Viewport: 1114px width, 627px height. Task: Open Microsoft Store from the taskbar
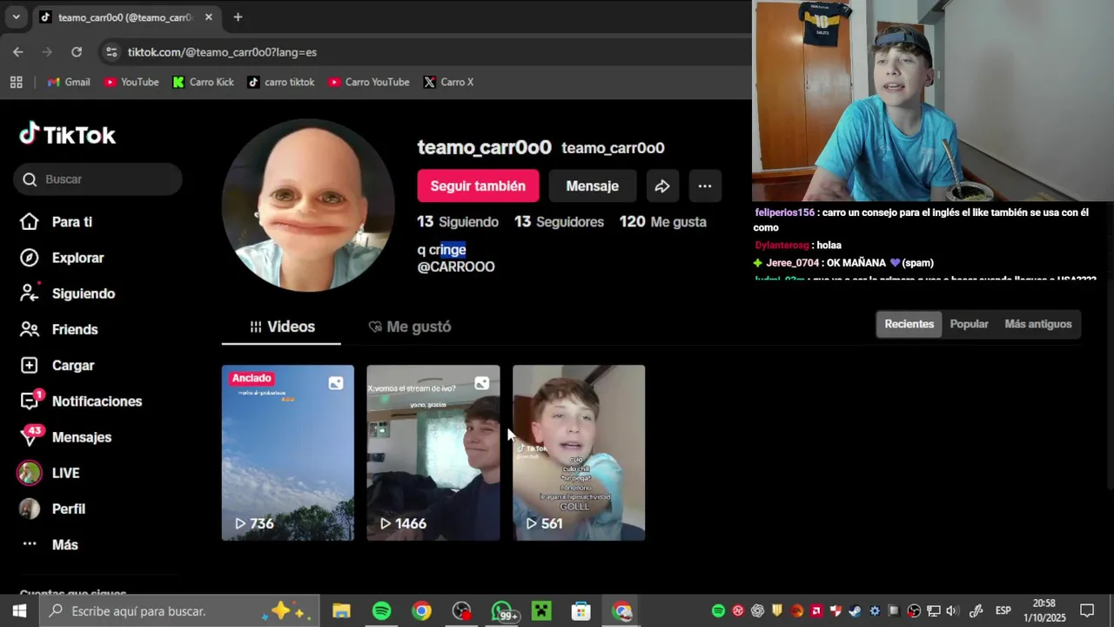580,611
